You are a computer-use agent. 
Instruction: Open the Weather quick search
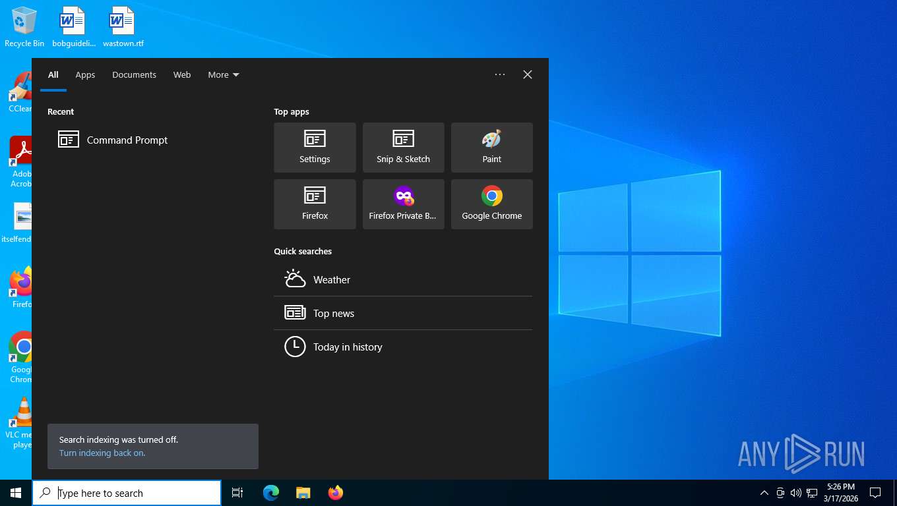coord(403,279)
